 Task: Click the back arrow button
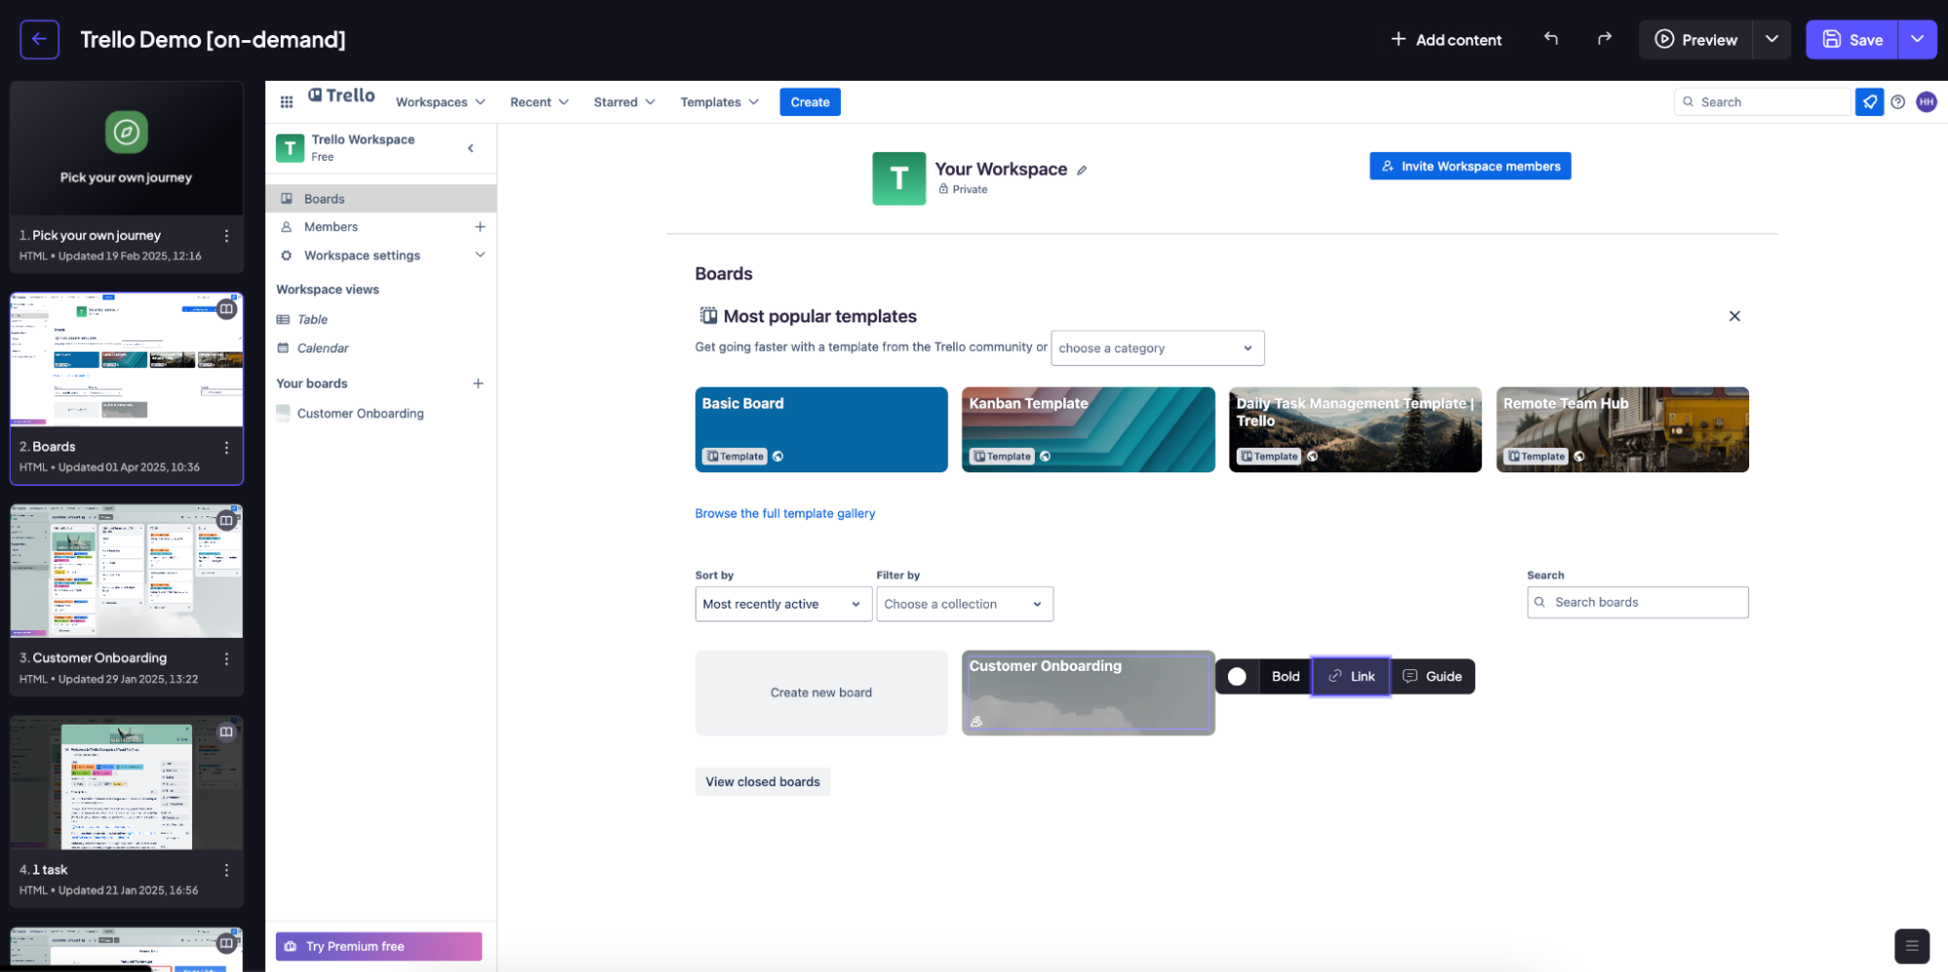pyautogui.click(x=39, y=39)
